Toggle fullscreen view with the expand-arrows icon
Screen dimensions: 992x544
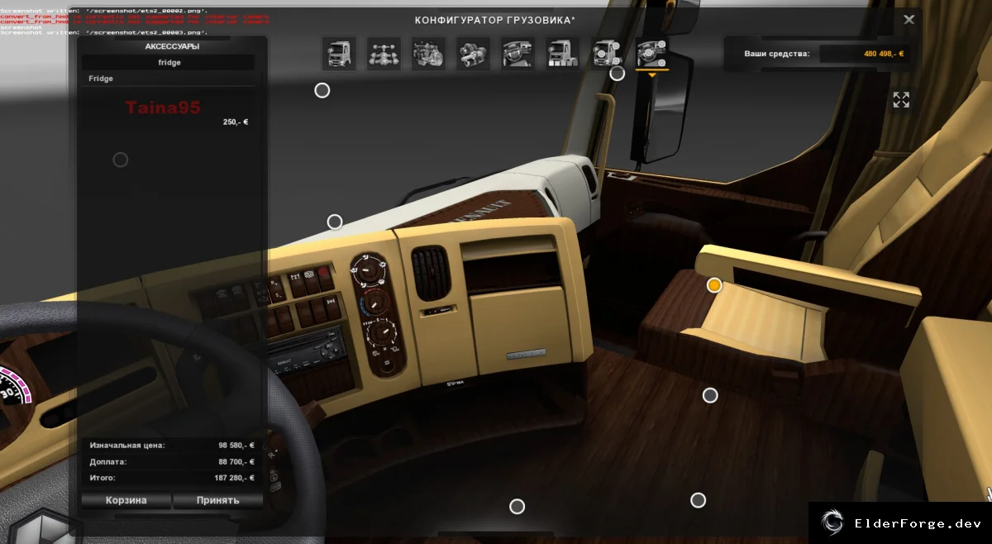pyautogui.click(x=901, y=100)
